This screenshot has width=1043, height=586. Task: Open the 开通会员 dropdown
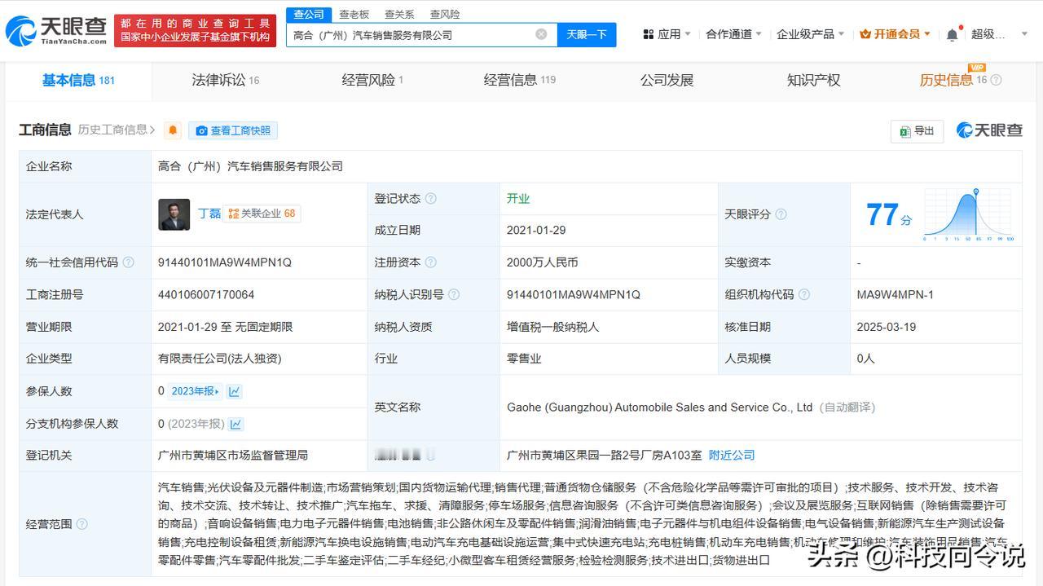895,34
